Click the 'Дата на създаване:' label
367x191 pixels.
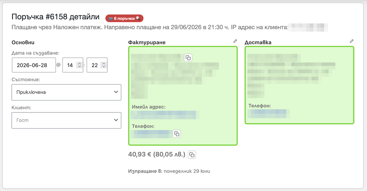click(35, 53)
